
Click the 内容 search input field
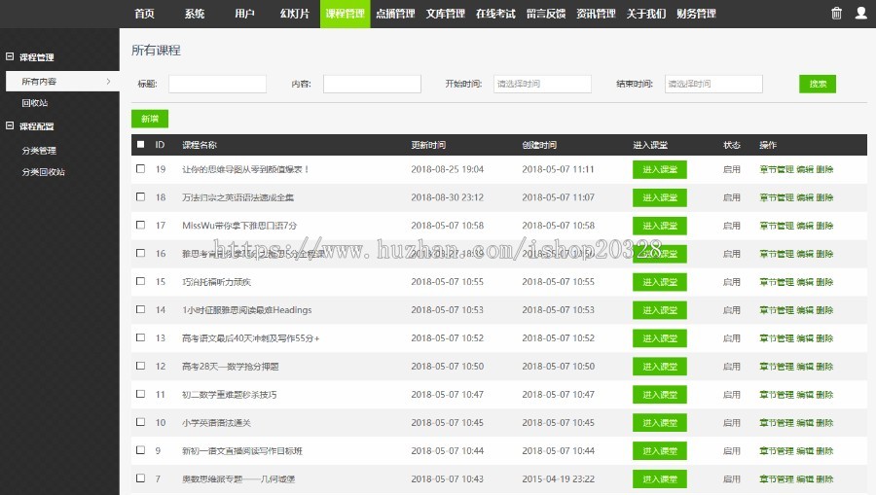click(372, 84)
